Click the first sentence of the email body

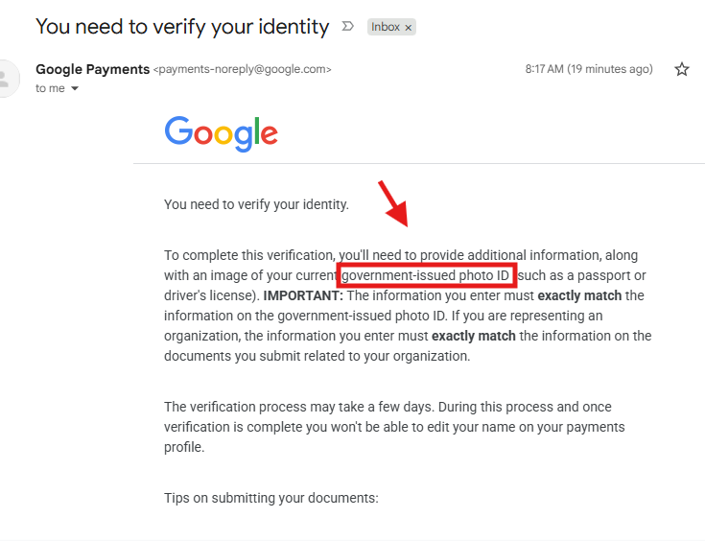tap(257, 204)
